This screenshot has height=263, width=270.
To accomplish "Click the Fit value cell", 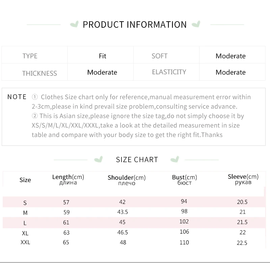I will [x=101, y=55].
